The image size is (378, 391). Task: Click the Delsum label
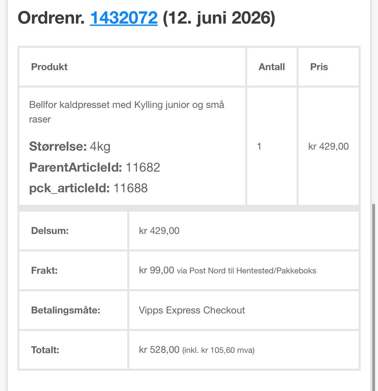pos(50,231)
